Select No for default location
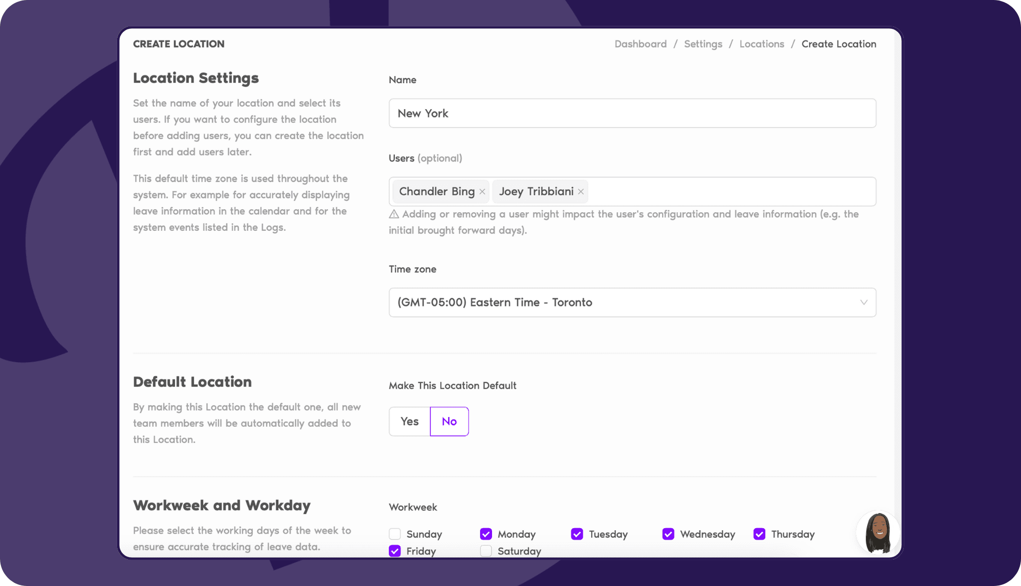This screenshot has height=586, width=1021. coord(449,422)
